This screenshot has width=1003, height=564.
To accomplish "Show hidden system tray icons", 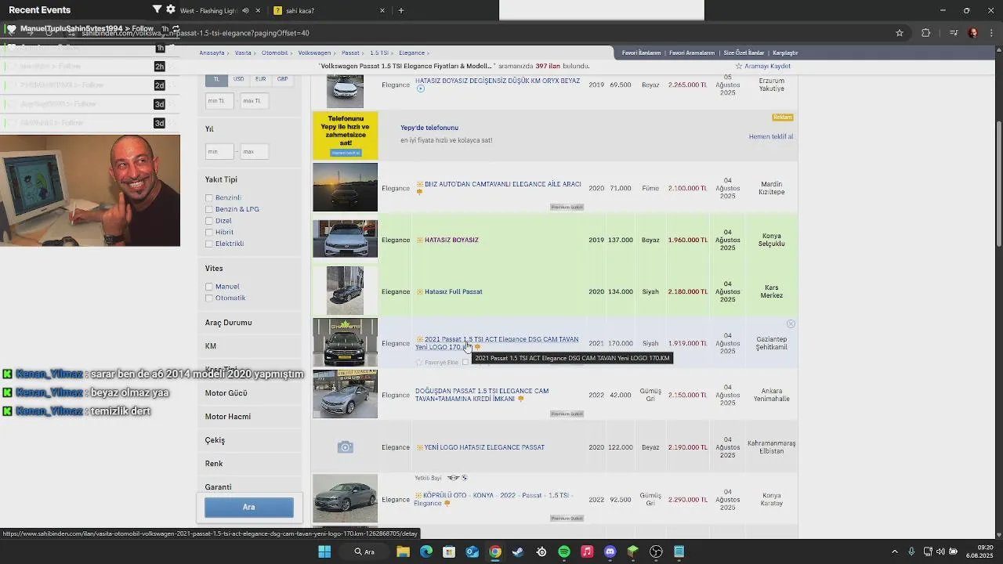I will (x=895, y=551).
